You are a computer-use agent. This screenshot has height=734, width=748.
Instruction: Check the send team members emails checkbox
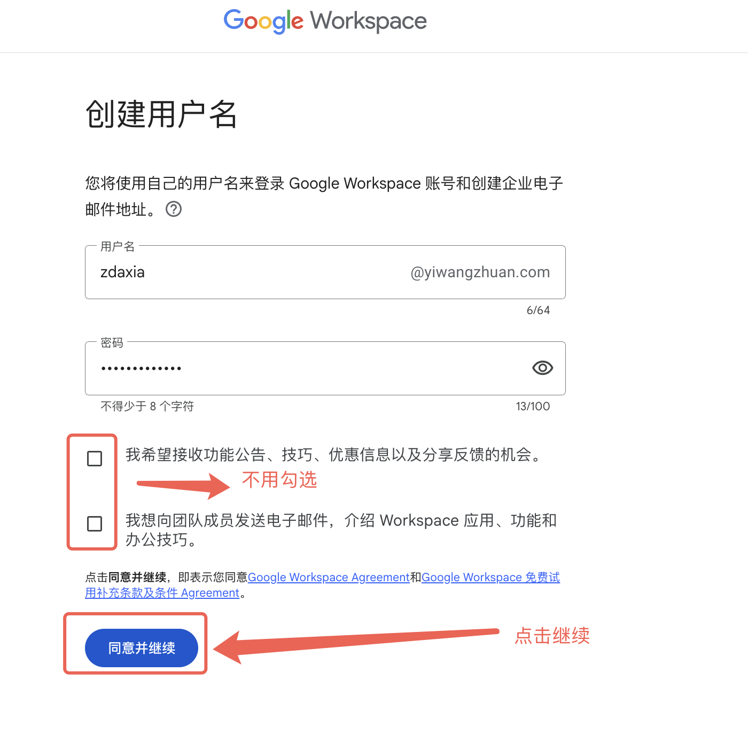click(95, 524)
